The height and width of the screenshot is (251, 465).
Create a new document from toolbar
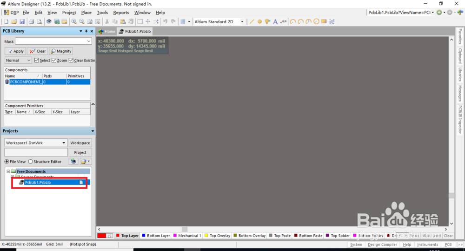[6, 21]
